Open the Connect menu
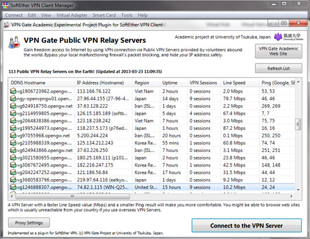 14,15
